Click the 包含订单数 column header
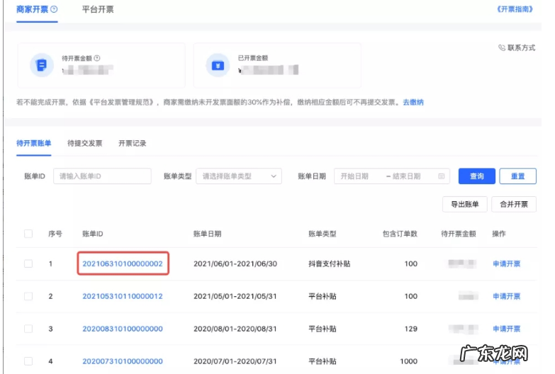Screen dimensions: 555x374 (400, 234)
